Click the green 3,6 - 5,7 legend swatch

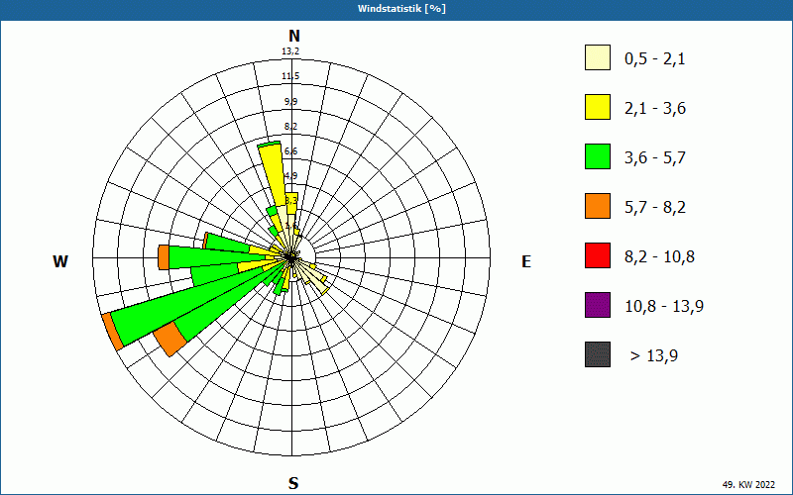(x=598, y=156)
